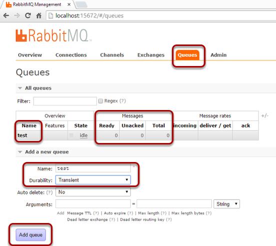Sort queues by the Name column

29,125
